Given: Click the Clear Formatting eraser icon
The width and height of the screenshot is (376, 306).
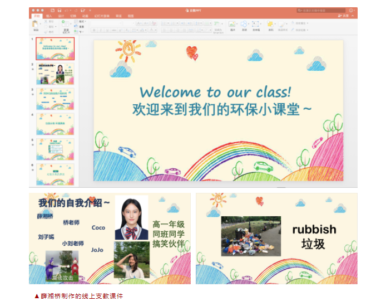Looking at the screenshot, I should [x=154, y=23].
